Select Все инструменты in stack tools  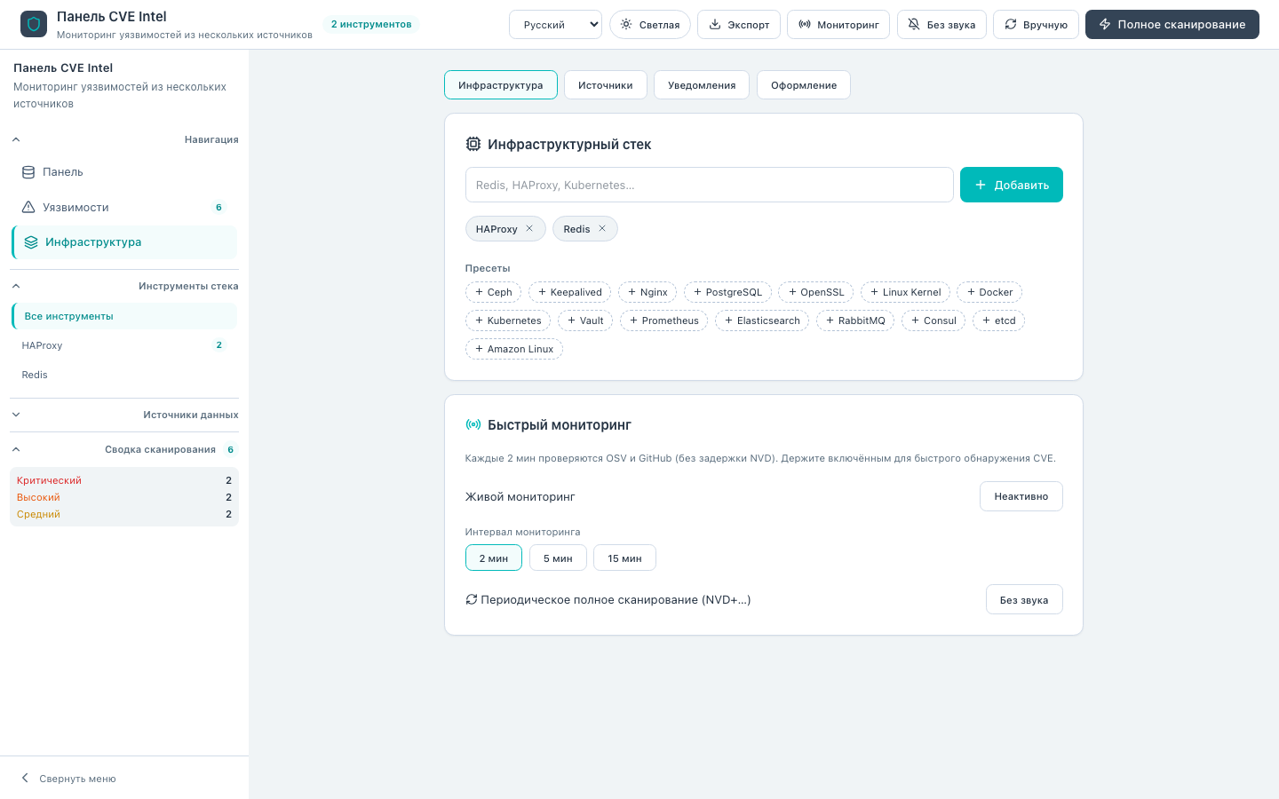pos(124,316)
